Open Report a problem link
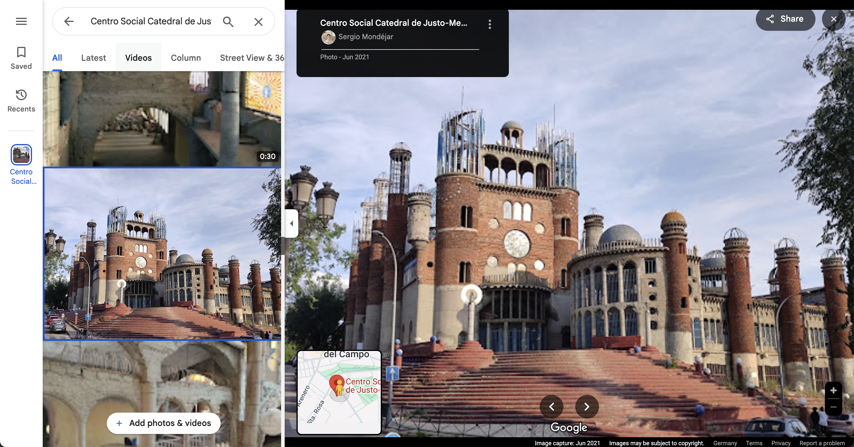This screenshot has width=854, height=447. (822, 443)
